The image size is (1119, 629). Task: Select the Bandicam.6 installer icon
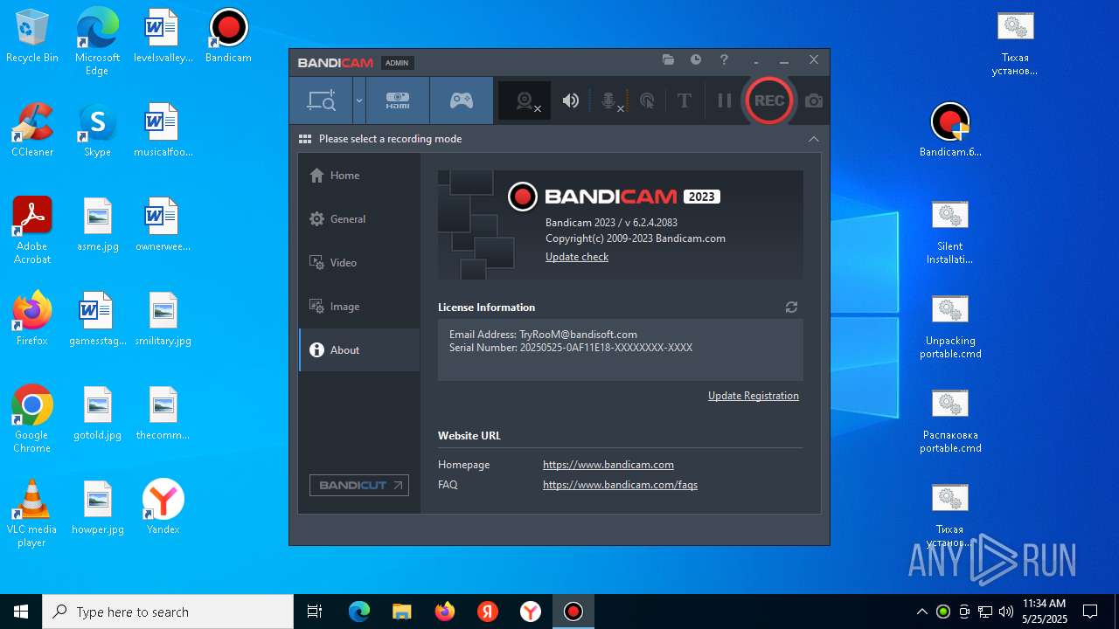[x=950, y=130]
